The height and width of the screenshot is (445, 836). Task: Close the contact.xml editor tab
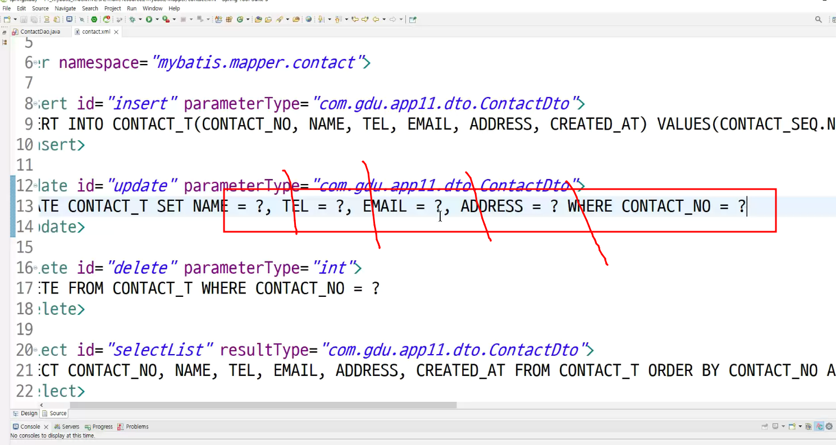[117, 32]
